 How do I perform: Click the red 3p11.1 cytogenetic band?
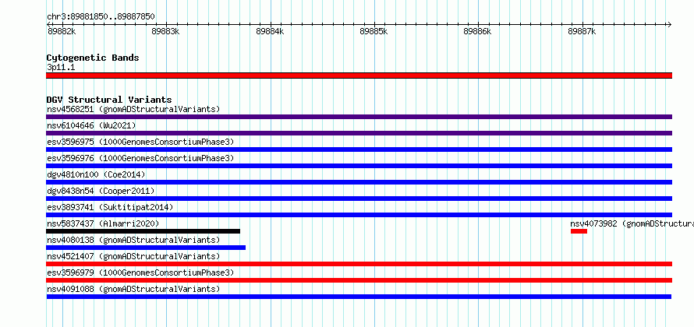359,76
